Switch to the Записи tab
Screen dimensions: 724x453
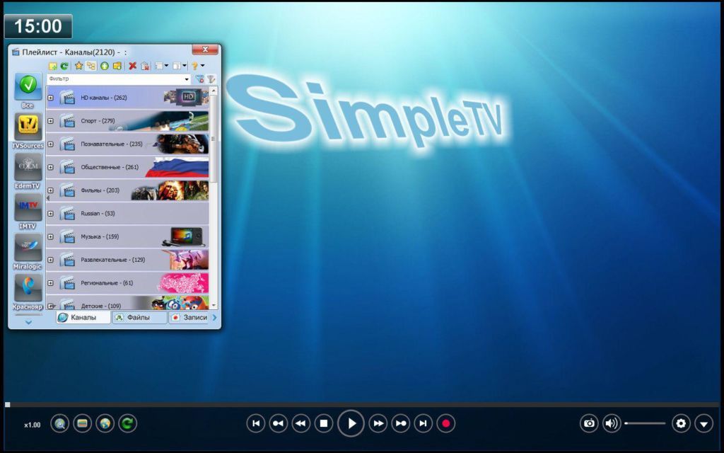point(189,318)
